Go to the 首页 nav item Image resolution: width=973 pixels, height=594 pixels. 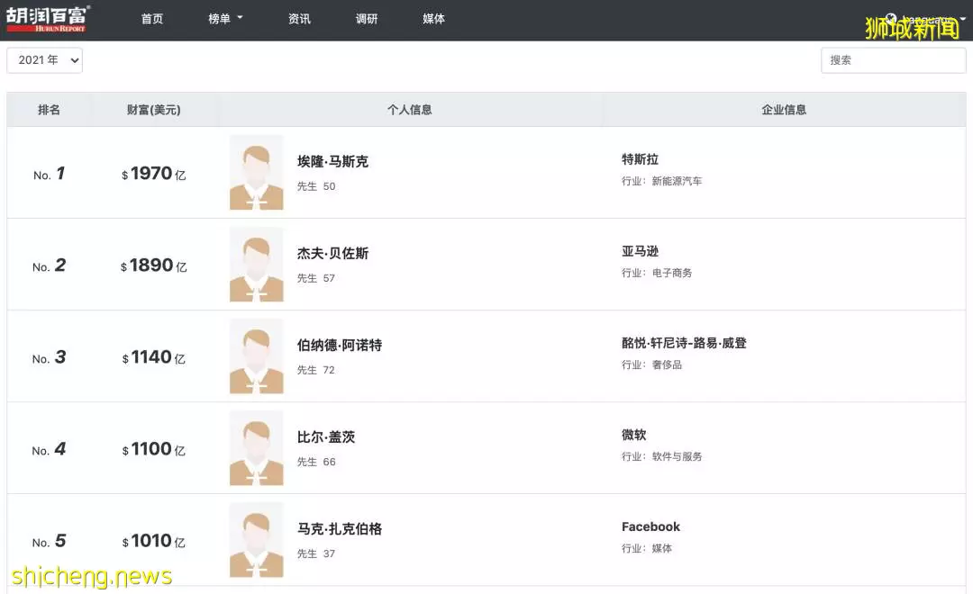point(152,19)
